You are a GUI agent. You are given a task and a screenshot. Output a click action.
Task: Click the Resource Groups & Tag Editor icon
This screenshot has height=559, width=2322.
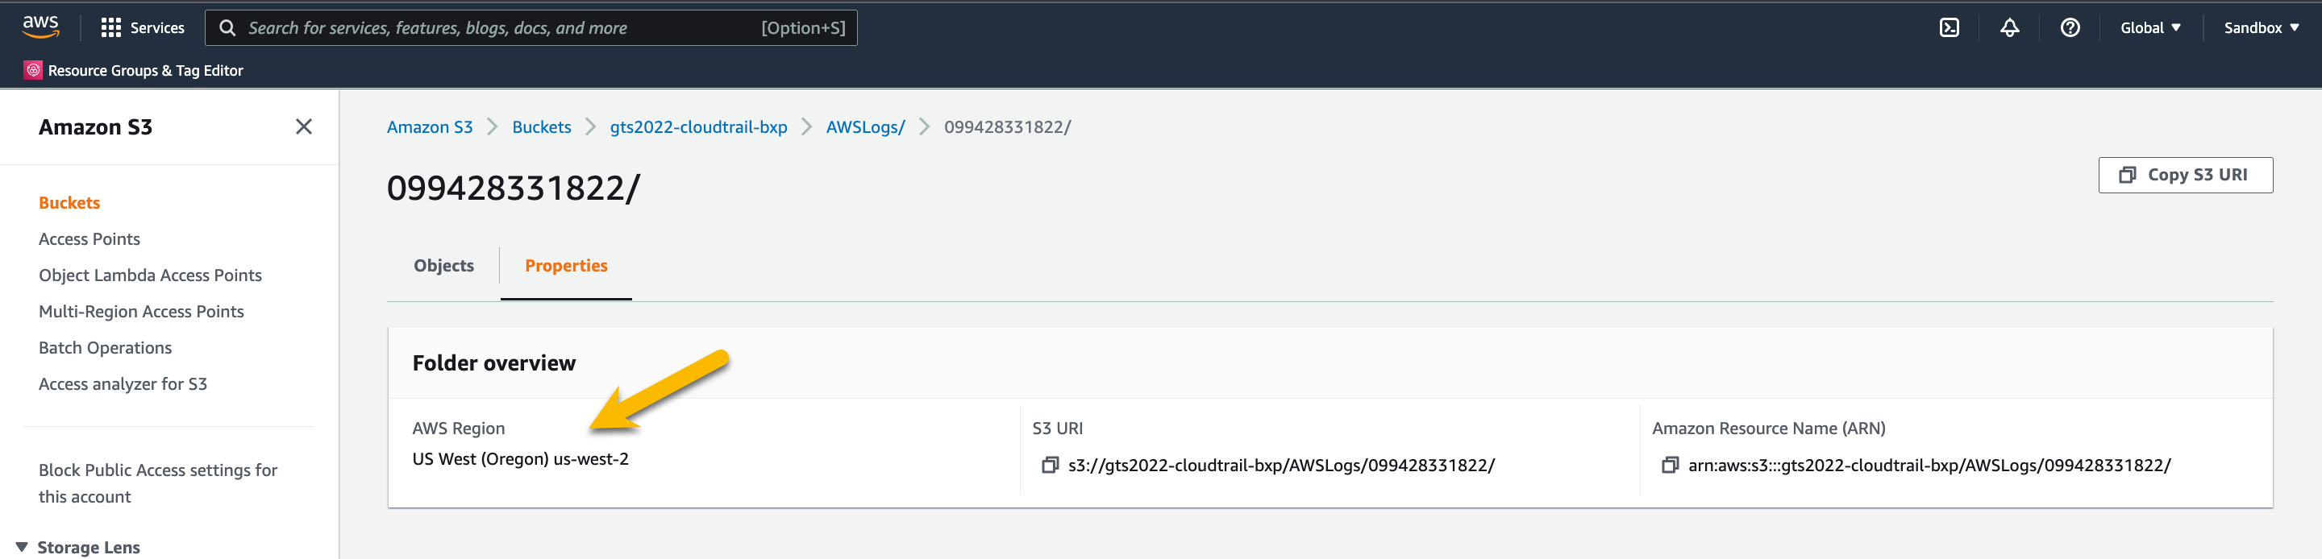(33, 70)
